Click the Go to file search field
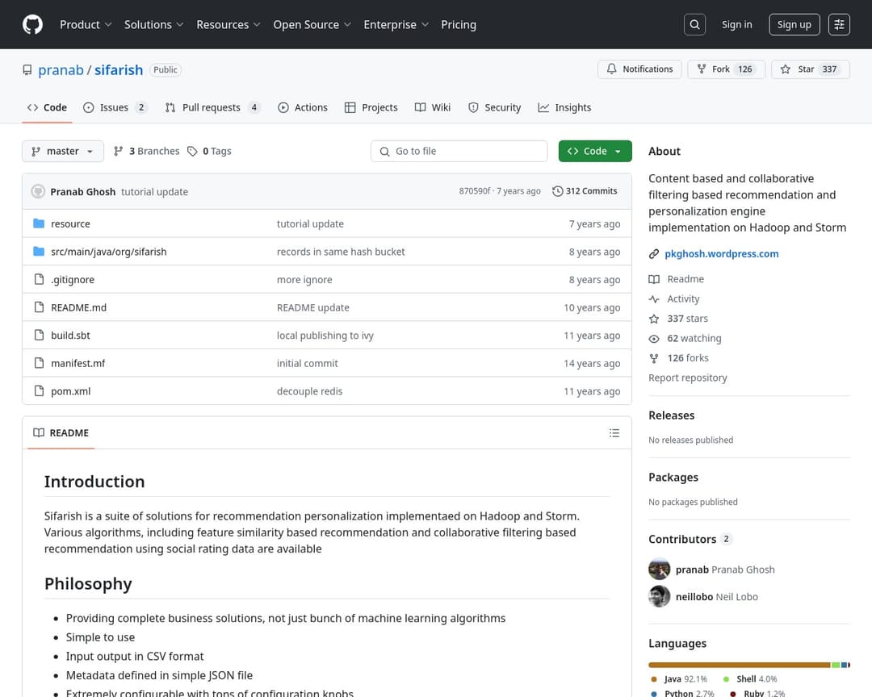Viewport: 872px width, 697px height. click(459, 151)
